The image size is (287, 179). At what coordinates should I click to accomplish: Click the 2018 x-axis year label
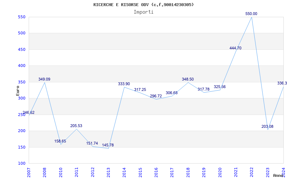coord(188,172)
